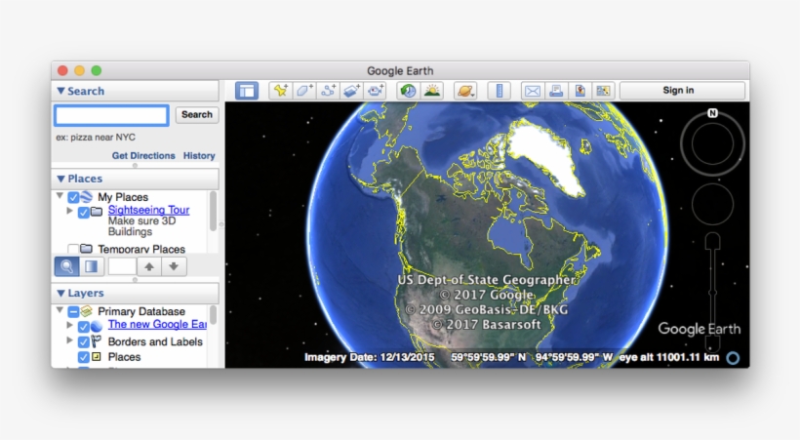Toggle the sidebar visibility icon

coord(247,91)
